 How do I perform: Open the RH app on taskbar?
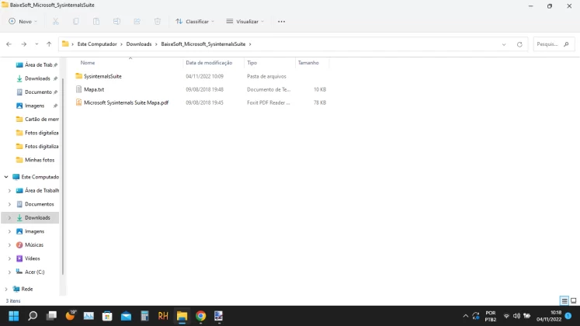(x=163, y=316)
